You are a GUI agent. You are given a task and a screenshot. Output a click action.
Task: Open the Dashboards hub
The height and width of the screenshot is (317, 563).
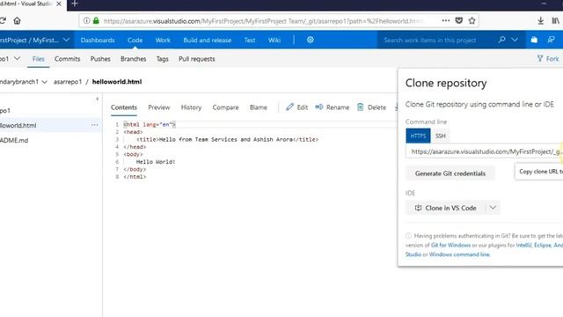pyautogui.click(x=98, y=40)
